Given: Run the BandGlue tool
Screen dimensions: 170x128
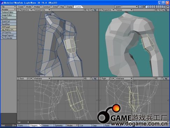Looking at the screenshot, I should [8, 24].
